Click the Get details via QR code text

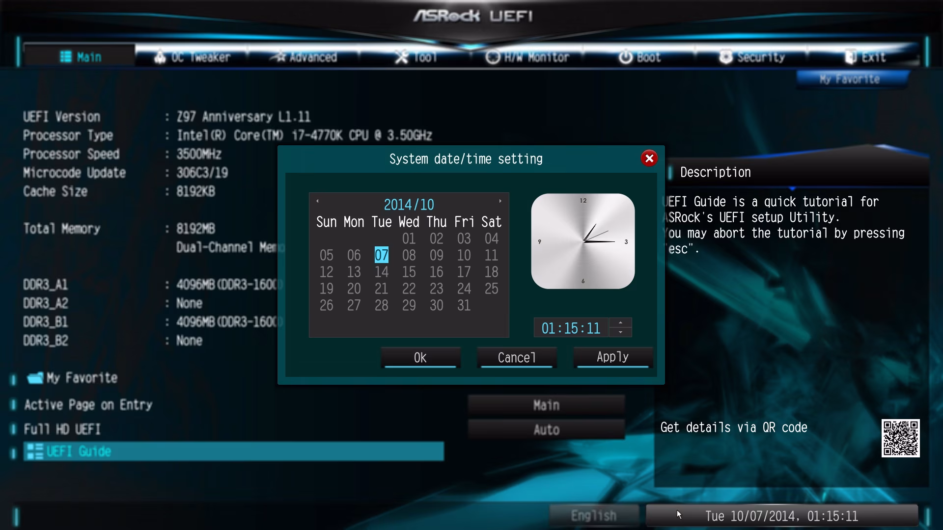[x=734, y=427]
